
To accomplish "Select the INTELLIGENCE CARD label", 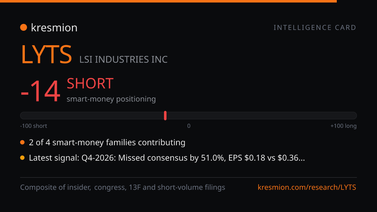I will (315, 28).
